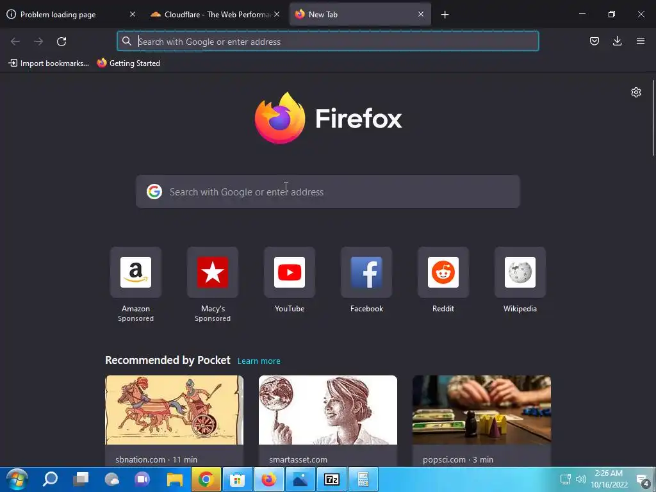
Task: Open Task View on the taskbar
Action: (81, 479)
